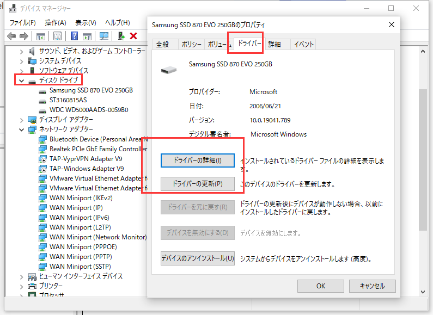Expand the ソフトウェア デバイス node

(x=22, y=71)
